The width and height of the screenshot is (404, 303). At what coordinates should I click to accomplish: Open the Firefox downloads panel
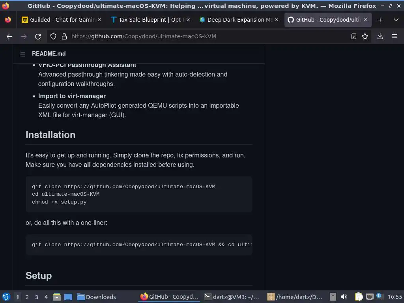coord(380,37)
